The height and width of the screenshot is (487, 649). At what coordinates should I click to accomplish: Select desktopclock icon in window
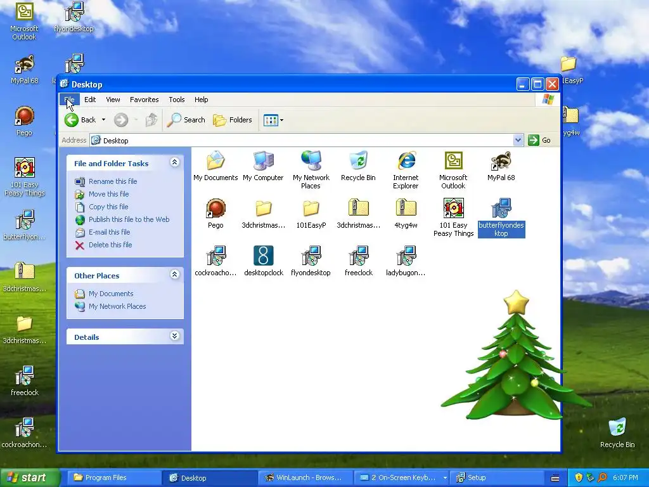pyautogui.click(x=263, y=261)
